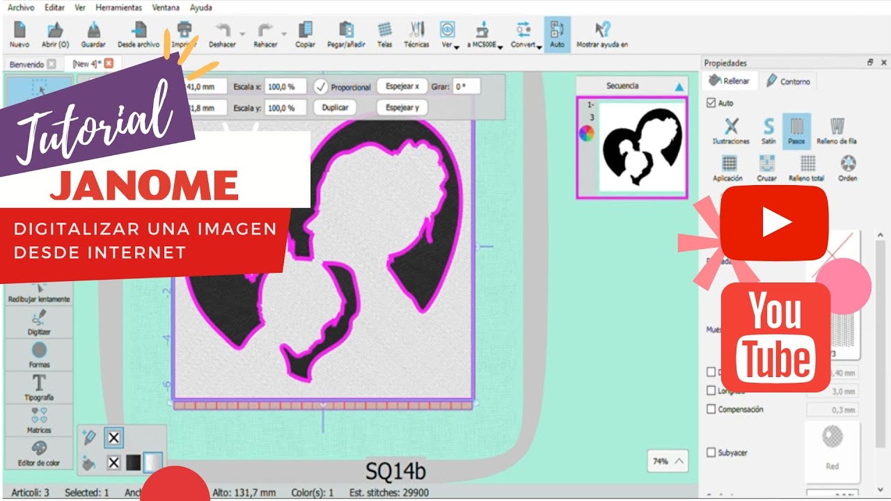Screen dimensions: 891x501
Task: Redo with the Rehacer icon
Action: pyautogui.click(x=265, y=35)
